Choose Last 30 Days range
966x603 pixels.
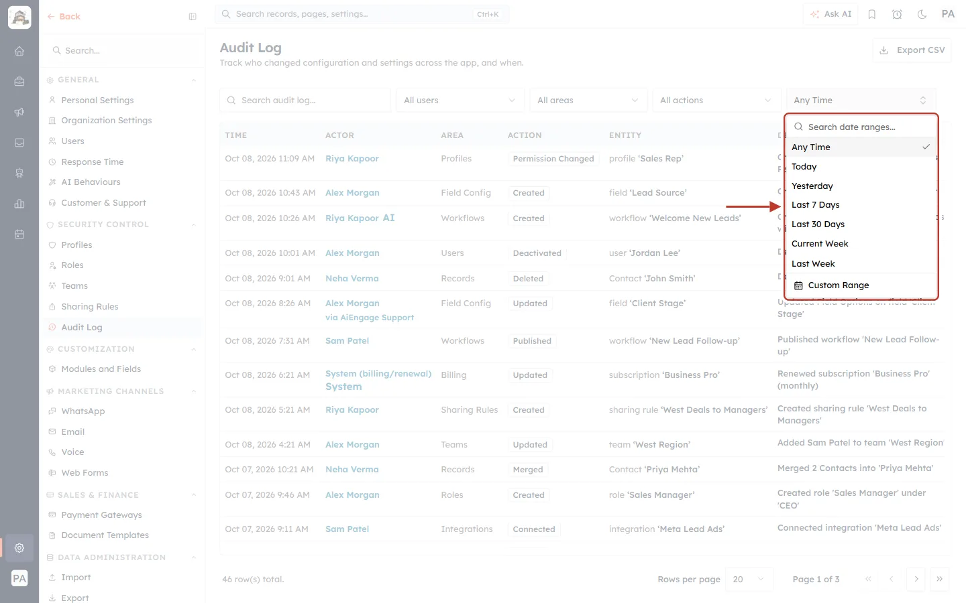tap(861, 224)
